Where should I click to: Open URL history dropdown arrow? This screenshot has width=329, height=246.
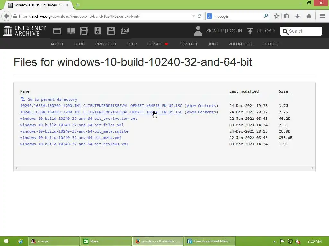(x=194, y=16)
